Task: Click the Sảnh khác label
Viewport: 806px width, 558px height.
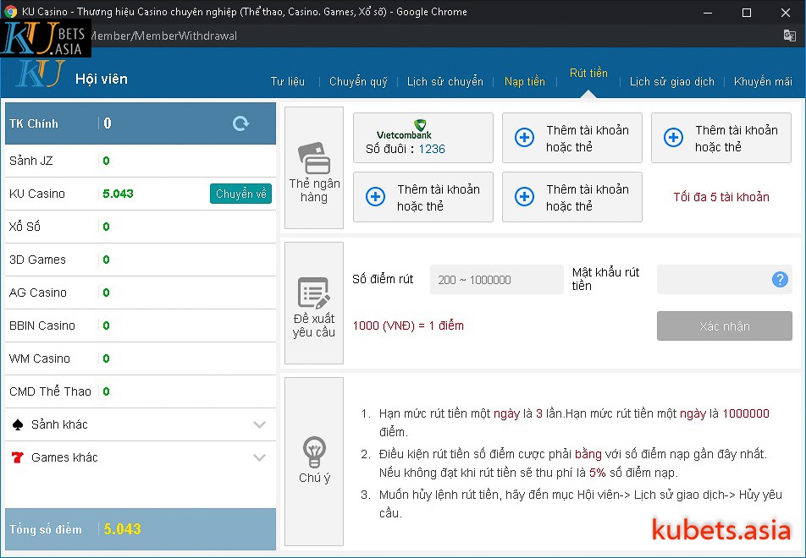Action: pos(59,424)
